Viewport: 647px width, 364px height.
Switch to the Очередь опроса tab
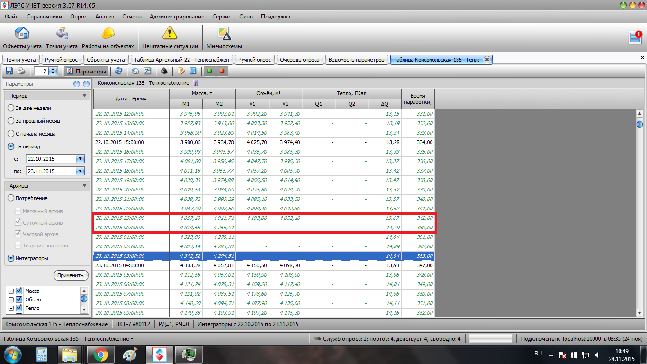(x=300, y=60)
